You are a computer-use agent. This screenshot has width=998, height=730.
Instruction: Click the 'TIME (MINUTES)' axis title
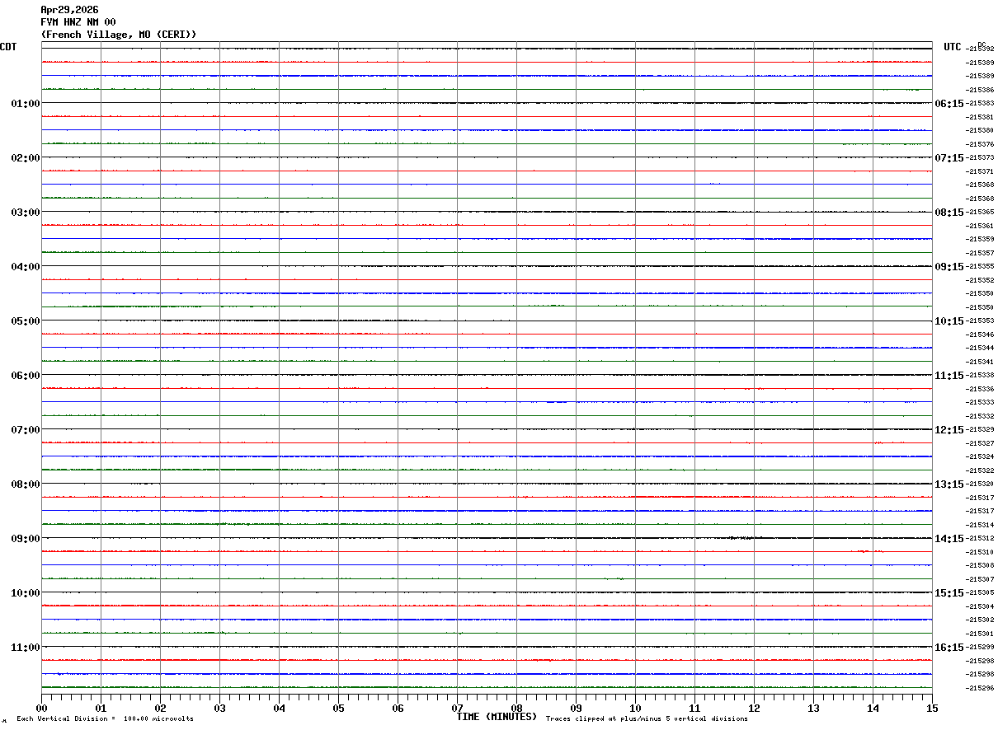tap(497, 717)
